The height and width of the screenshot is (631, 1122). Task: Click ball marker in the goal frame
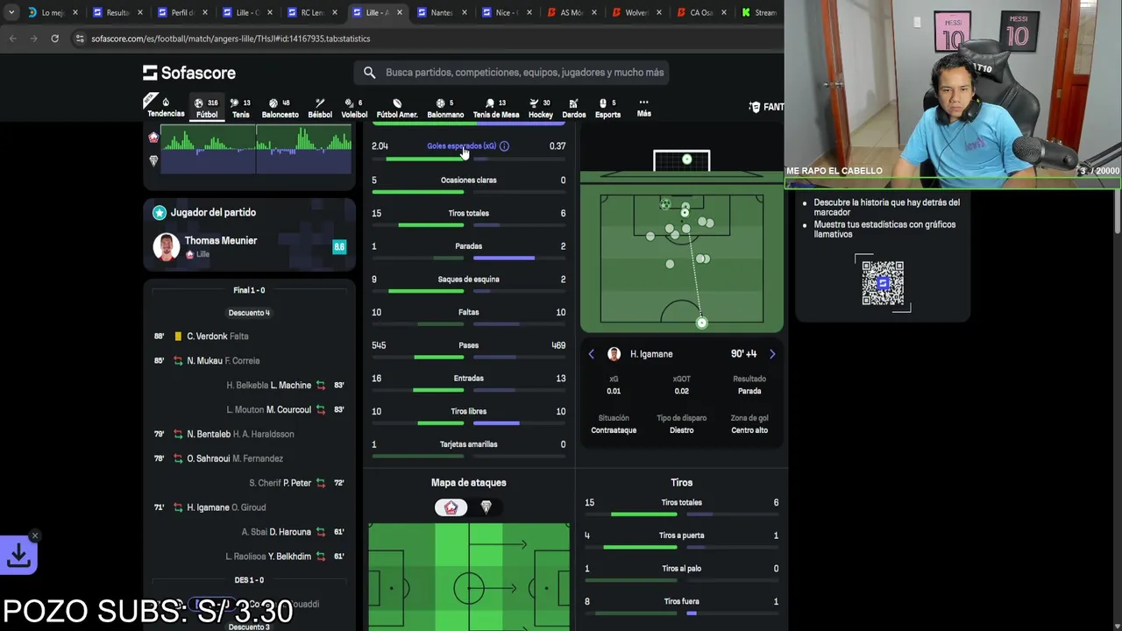click(686, 160)
